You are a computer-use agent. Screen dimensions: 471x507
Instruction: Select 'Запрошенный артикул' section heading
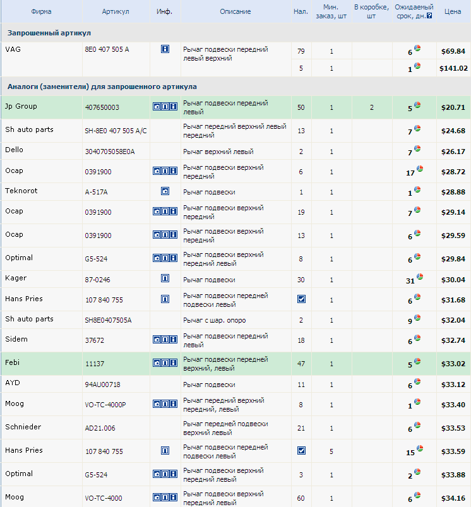49,33
